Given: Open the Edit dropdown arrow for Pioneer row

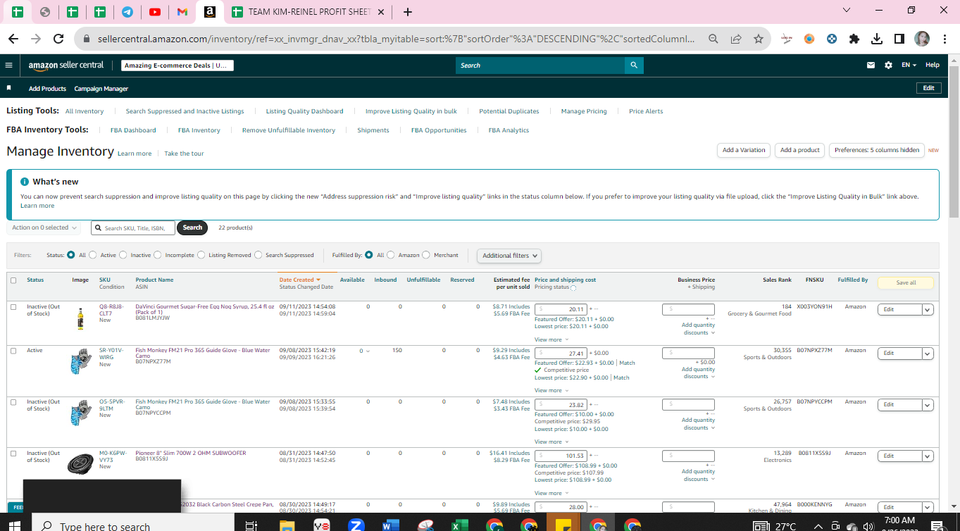Looking at the screenshot, I should [x=928, y=456].
